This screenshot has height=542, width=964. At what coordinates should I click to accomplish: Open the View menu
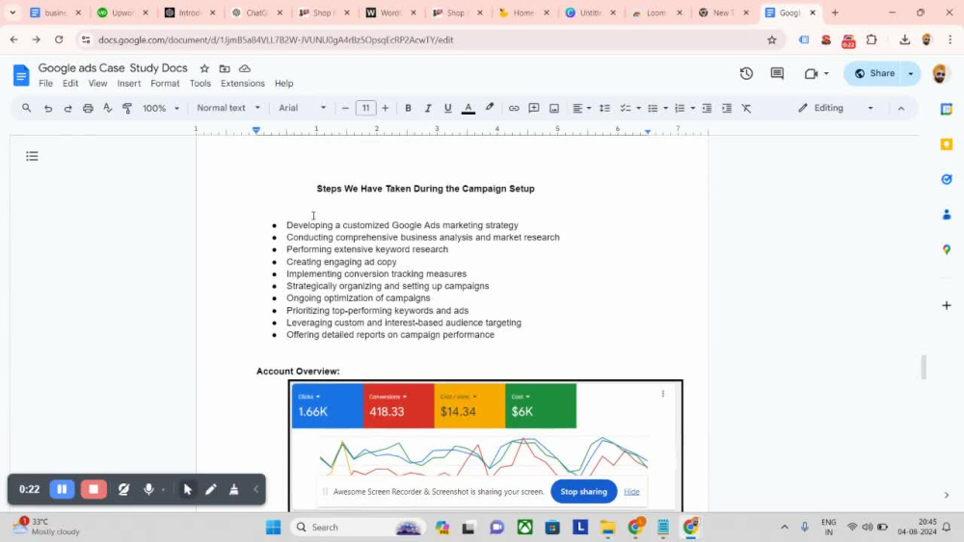(97, 84)
